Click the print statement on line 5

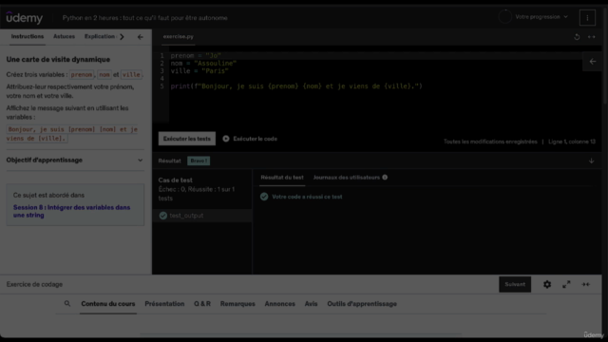click(x=296, y=86)
